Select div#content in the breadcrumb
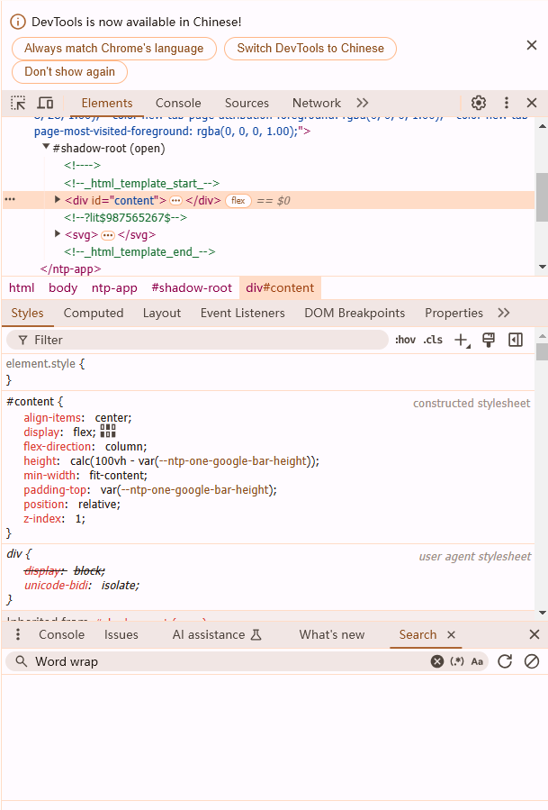This screenshot has width=548, height=810. tap(280, 287)
